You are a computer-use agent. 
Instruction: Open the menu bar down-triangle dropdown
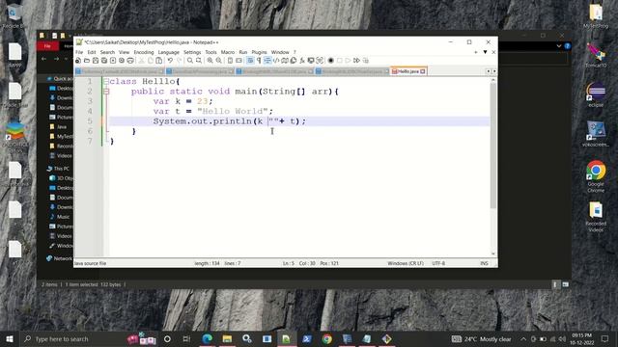click(485, 52)
